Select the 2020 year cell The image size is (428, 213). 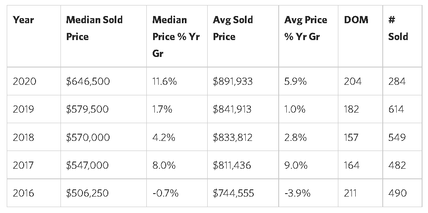point(25,81)
